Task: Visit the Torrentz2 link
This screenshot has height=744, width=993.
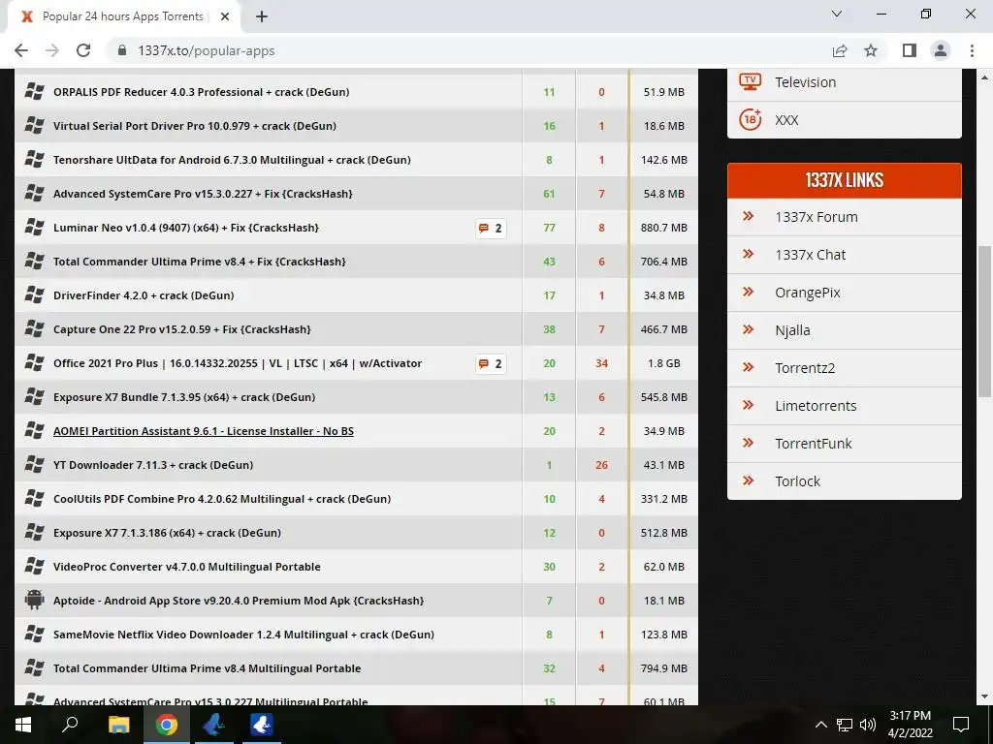Action: pyautogui.click(x=805, y=368)
